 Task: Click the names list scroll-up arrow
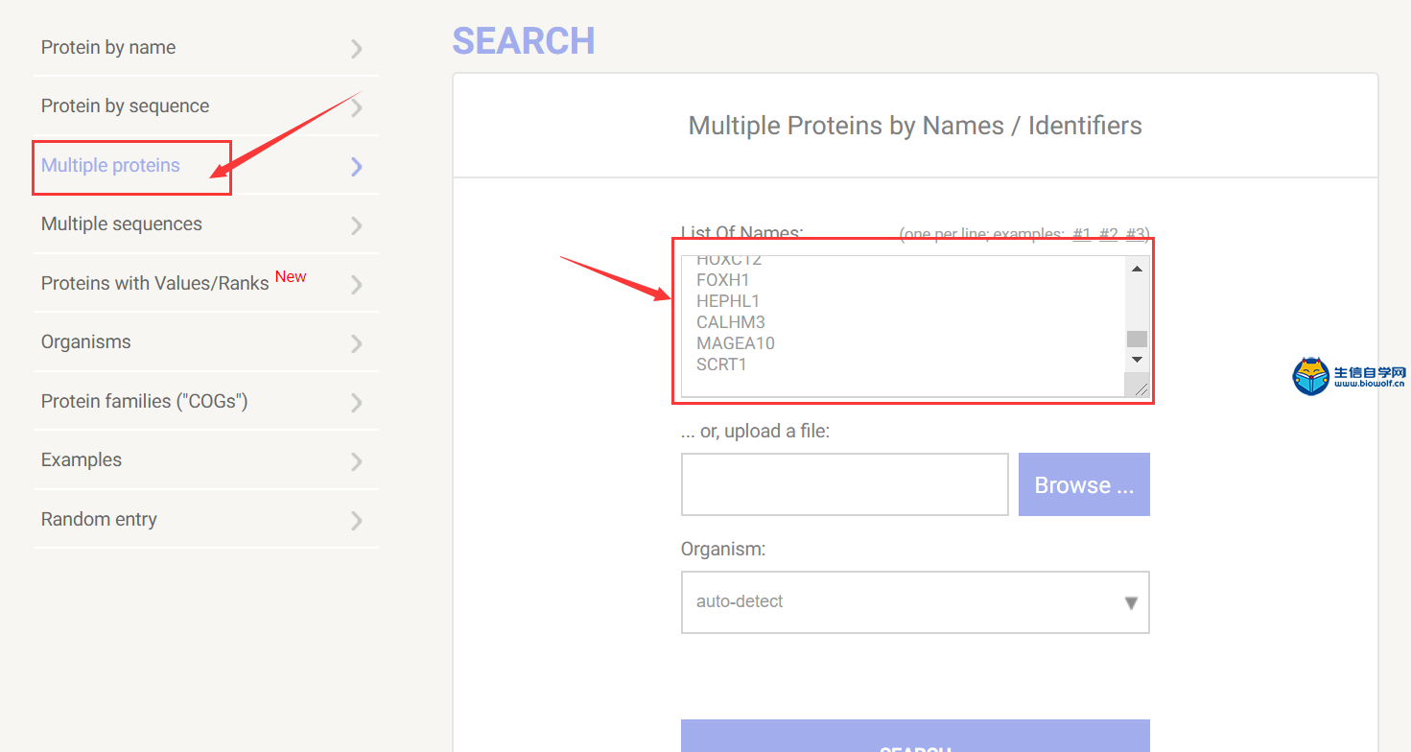click(1137, 269)
